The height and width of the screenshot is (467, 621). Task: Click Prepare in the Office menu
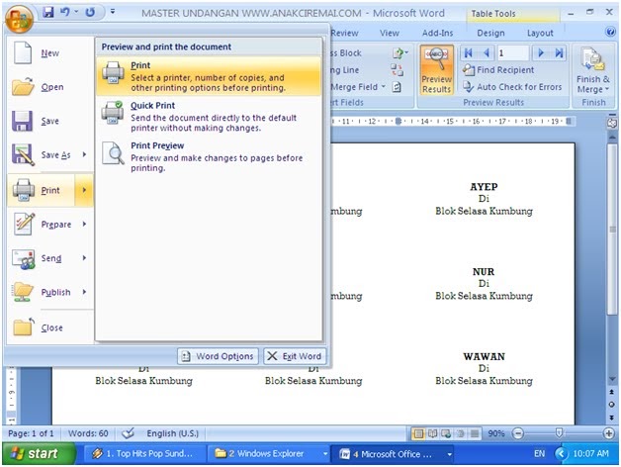tap(43, 225)
